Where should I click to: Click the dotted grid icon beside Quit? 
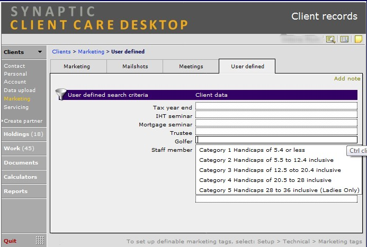40,240
